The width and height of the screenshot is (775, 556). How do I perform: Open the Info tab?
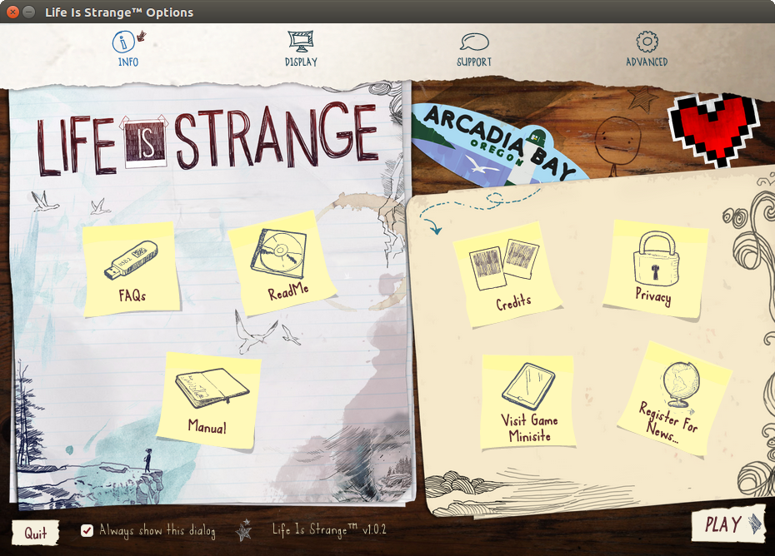128,49
